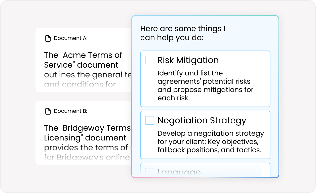Click the partially hidden "Language" option title
This screenshot has height=193, width=316.
pyautogui.click(x=179, y=172)
